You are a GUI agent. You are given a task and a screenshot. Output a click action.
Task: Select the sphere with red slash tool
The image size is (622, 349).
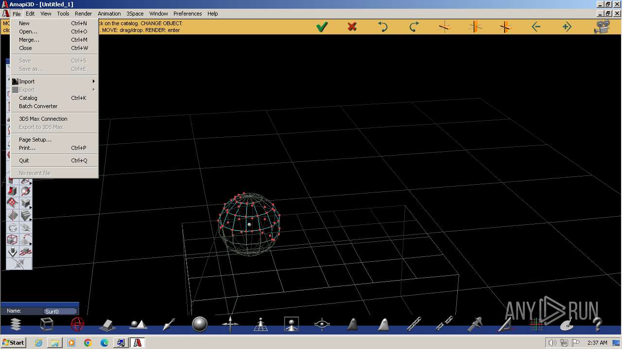tap(26, 191)
